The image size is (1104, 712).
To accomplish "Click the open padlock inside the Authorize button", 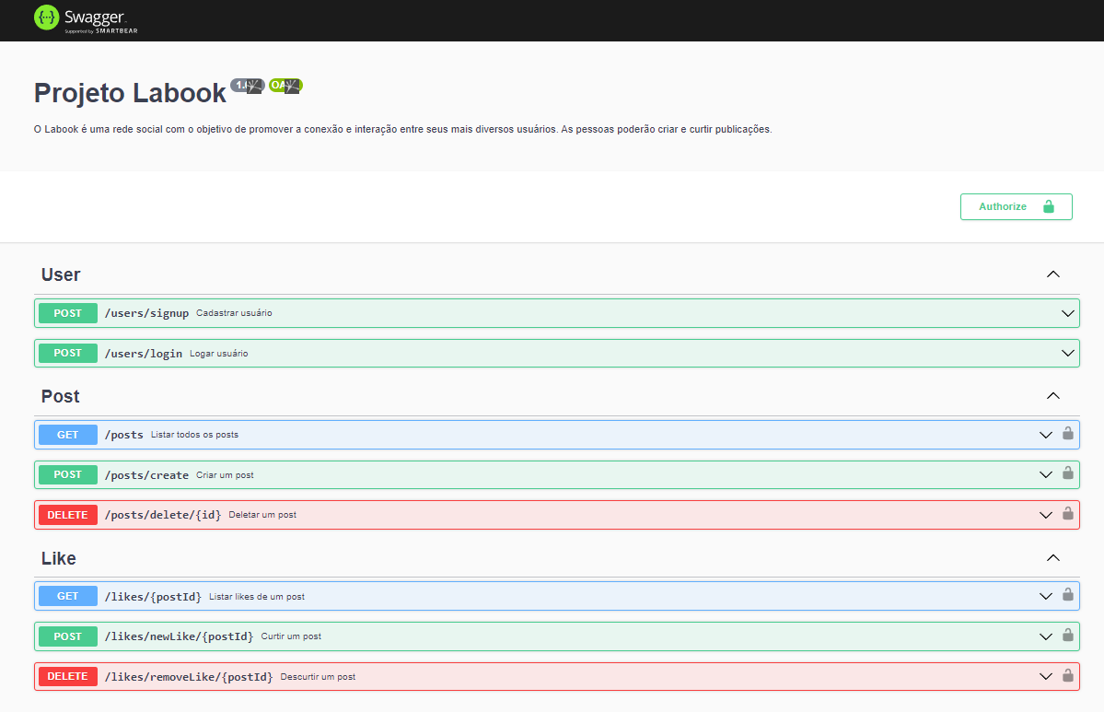I will (x=1050, y=206).
